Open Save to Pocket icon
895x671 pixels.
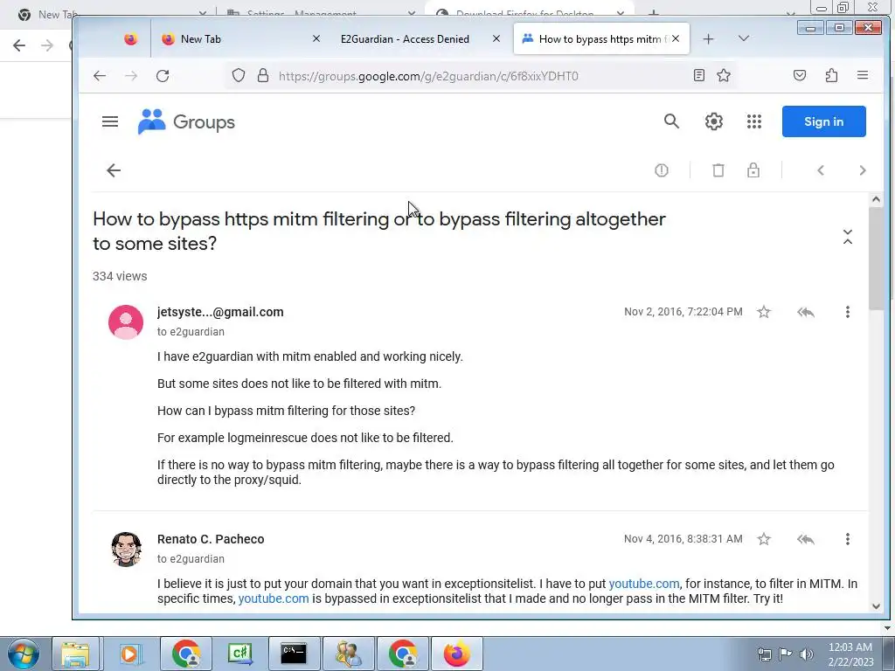pos(800,75)
